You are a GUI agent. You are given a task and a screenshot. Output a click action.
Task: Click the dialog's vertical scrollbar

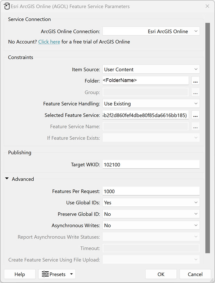coord(208,138)
